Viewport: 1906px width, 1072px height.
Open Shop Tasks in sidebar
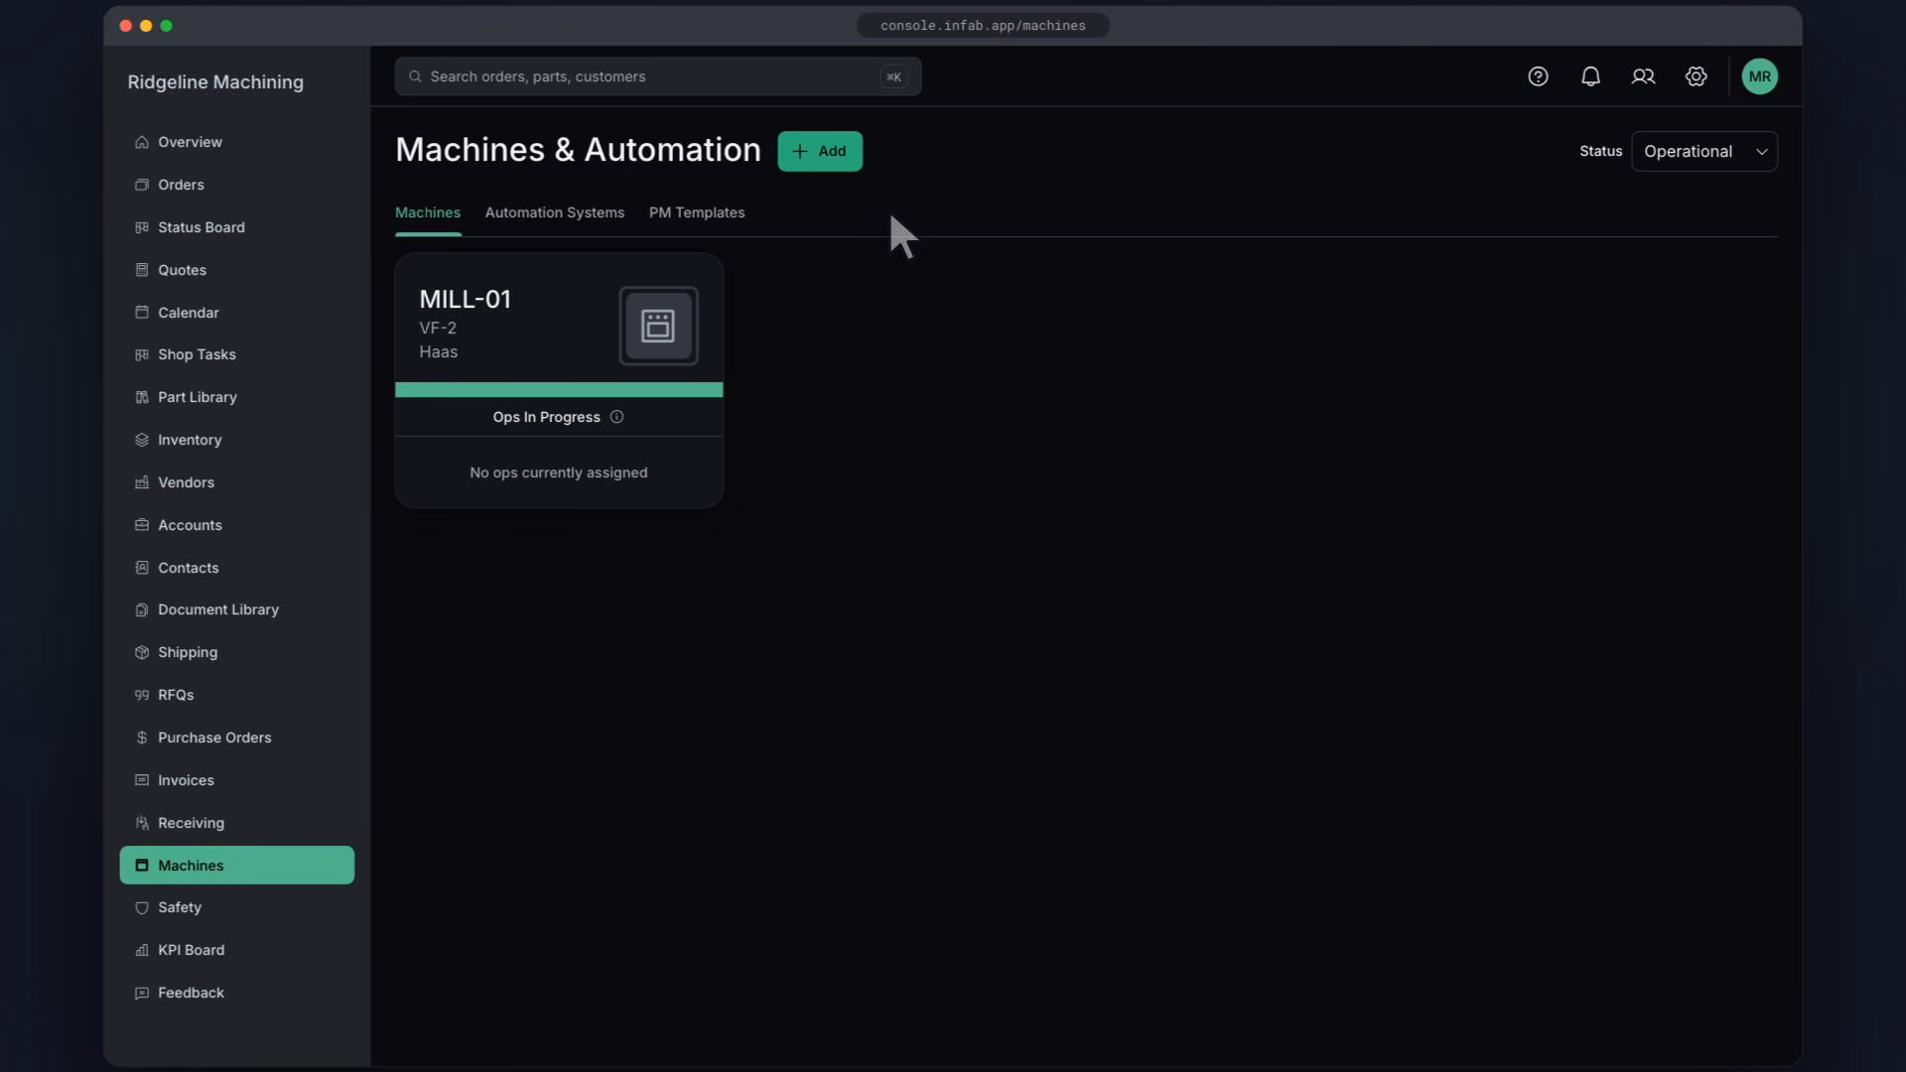[236, 354]
